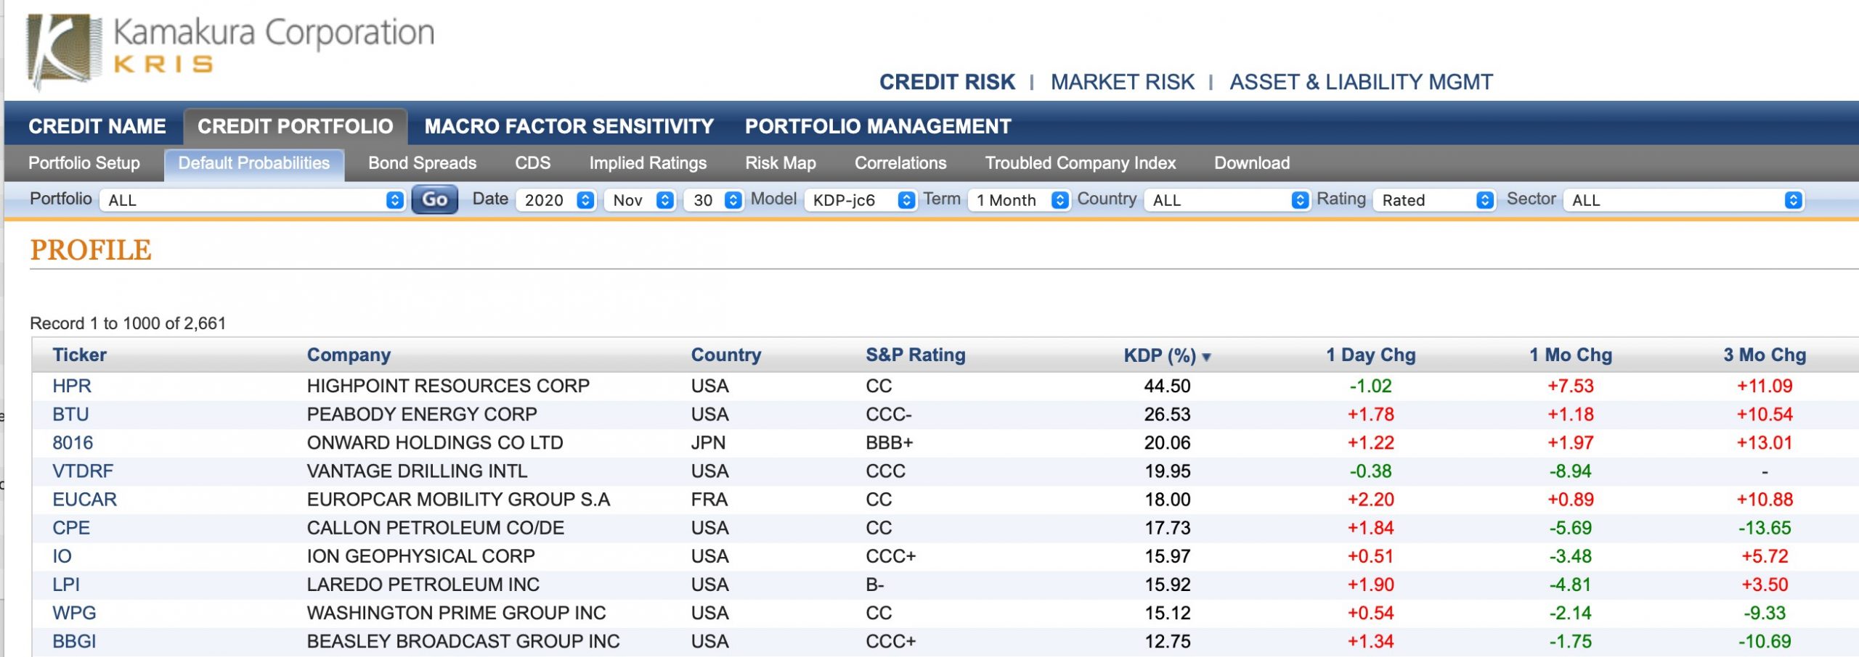Viewport: 1859px width, 657px height.
Task: Open the Portfolio Setup subtab
Action: pos(84,163)
